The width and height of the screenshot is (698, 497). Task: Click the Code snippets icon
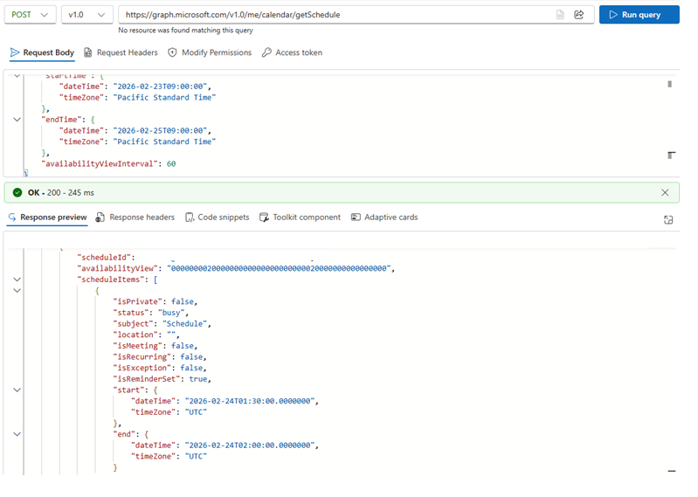(190, 217)
